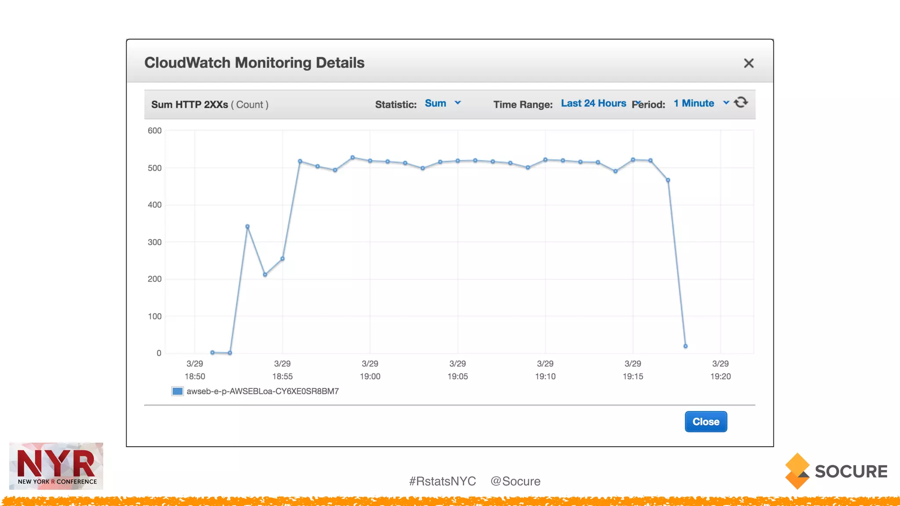Click the #RstatsNYC hashtag text
This screenshot has width=900, height=506.
pos(442,481)
